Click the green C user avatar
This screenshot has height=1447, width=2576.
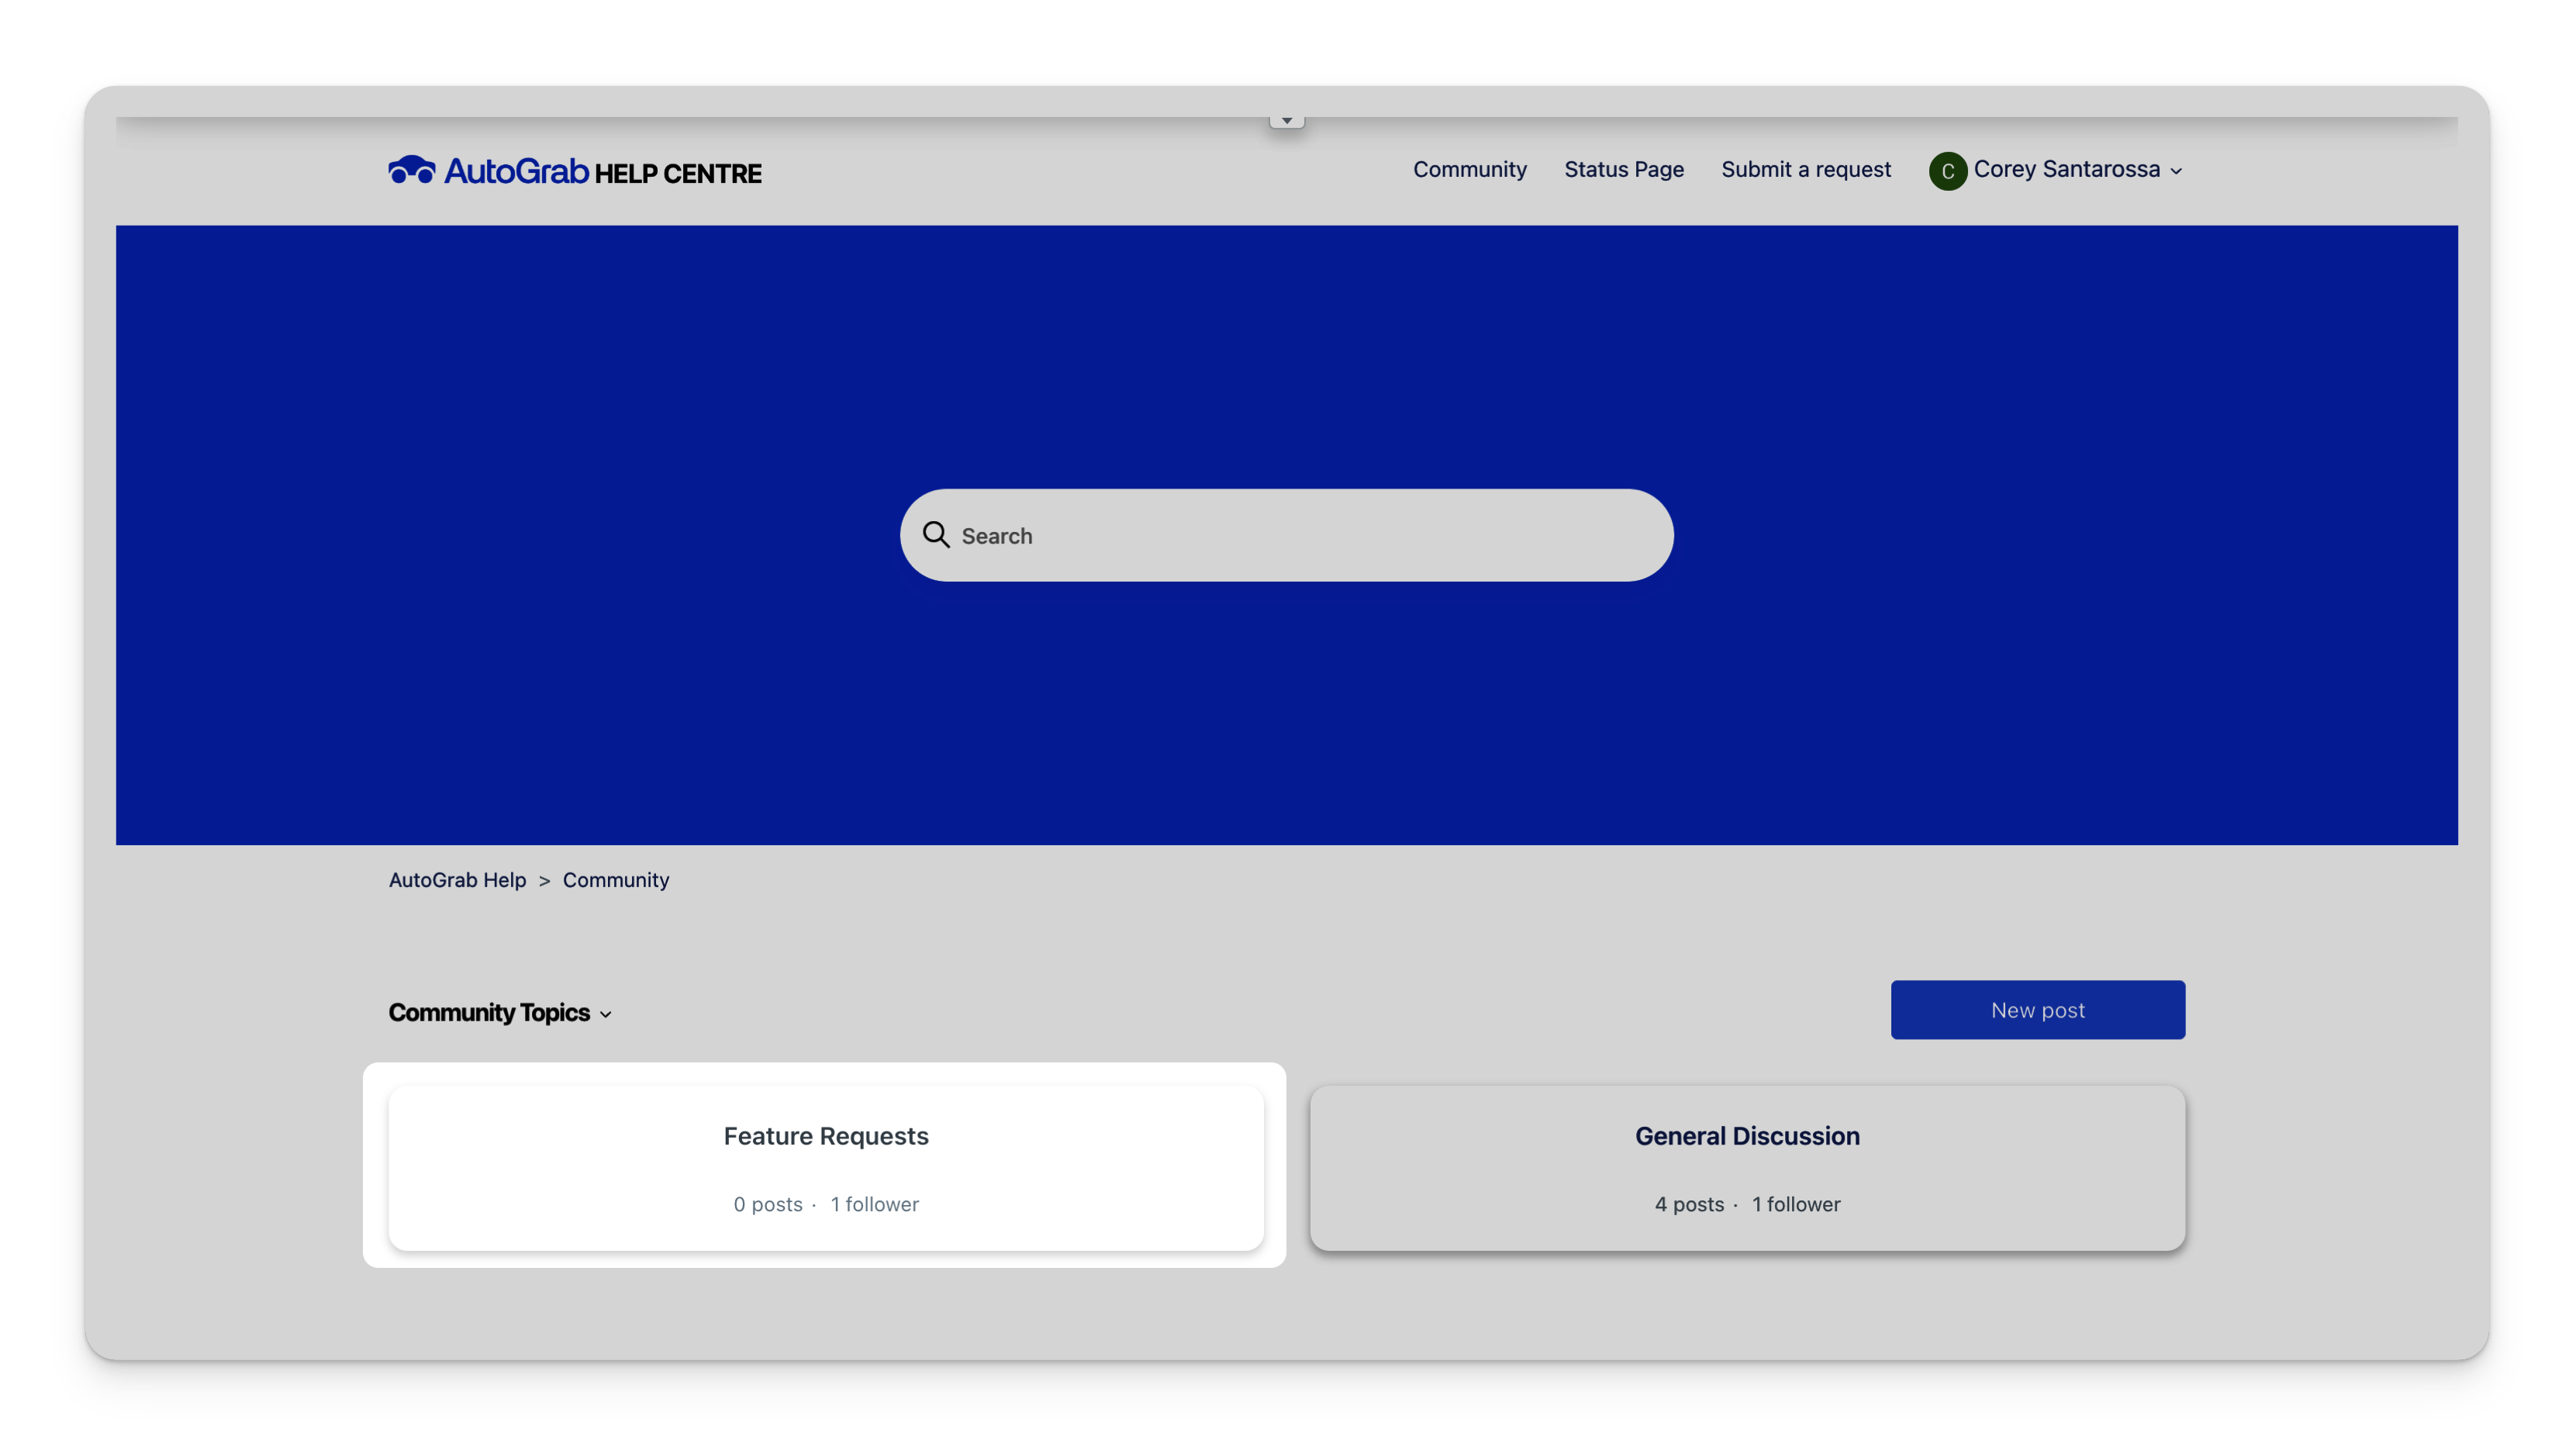click(1947, 171)
